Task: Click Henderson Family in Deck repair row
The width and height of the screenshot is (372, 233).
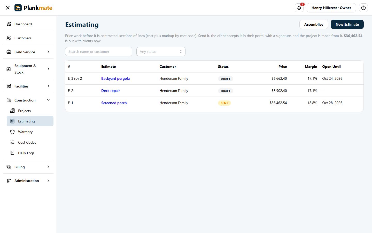Action: pyautogui.click(x=174, y=91)
